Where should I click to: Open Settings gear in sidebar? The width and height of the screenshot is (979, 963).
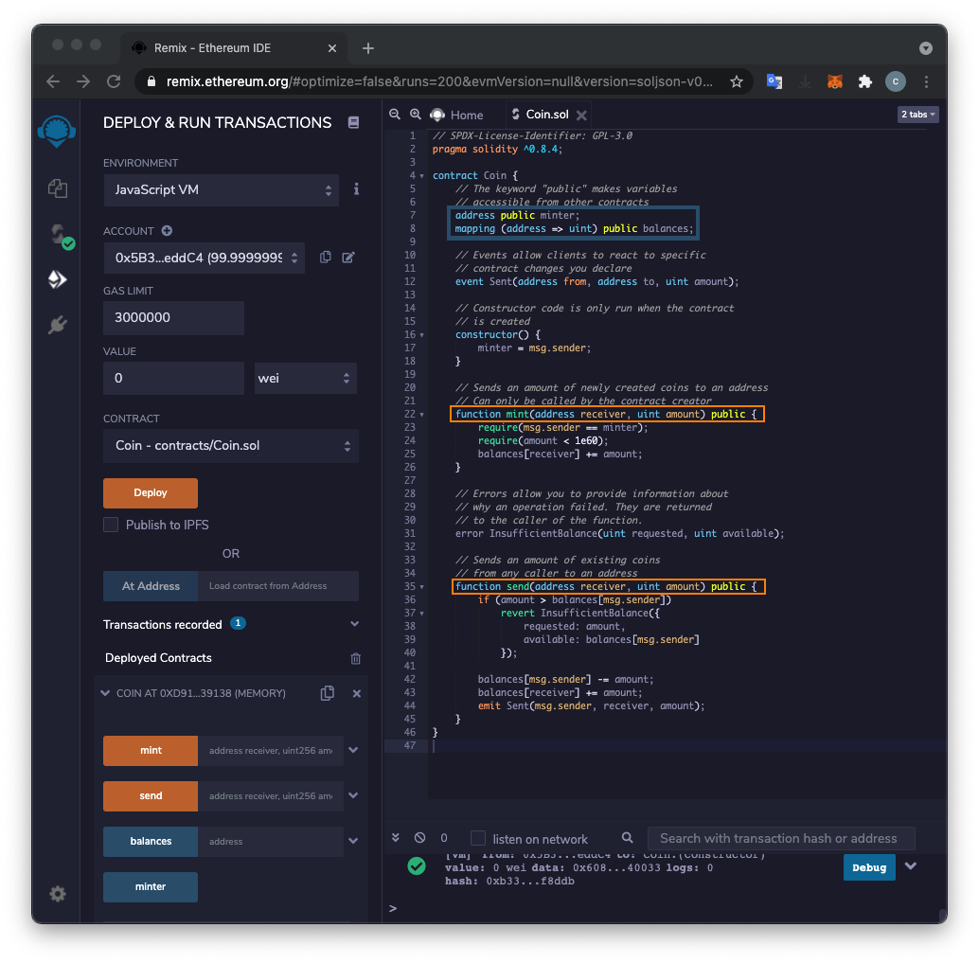58,894
